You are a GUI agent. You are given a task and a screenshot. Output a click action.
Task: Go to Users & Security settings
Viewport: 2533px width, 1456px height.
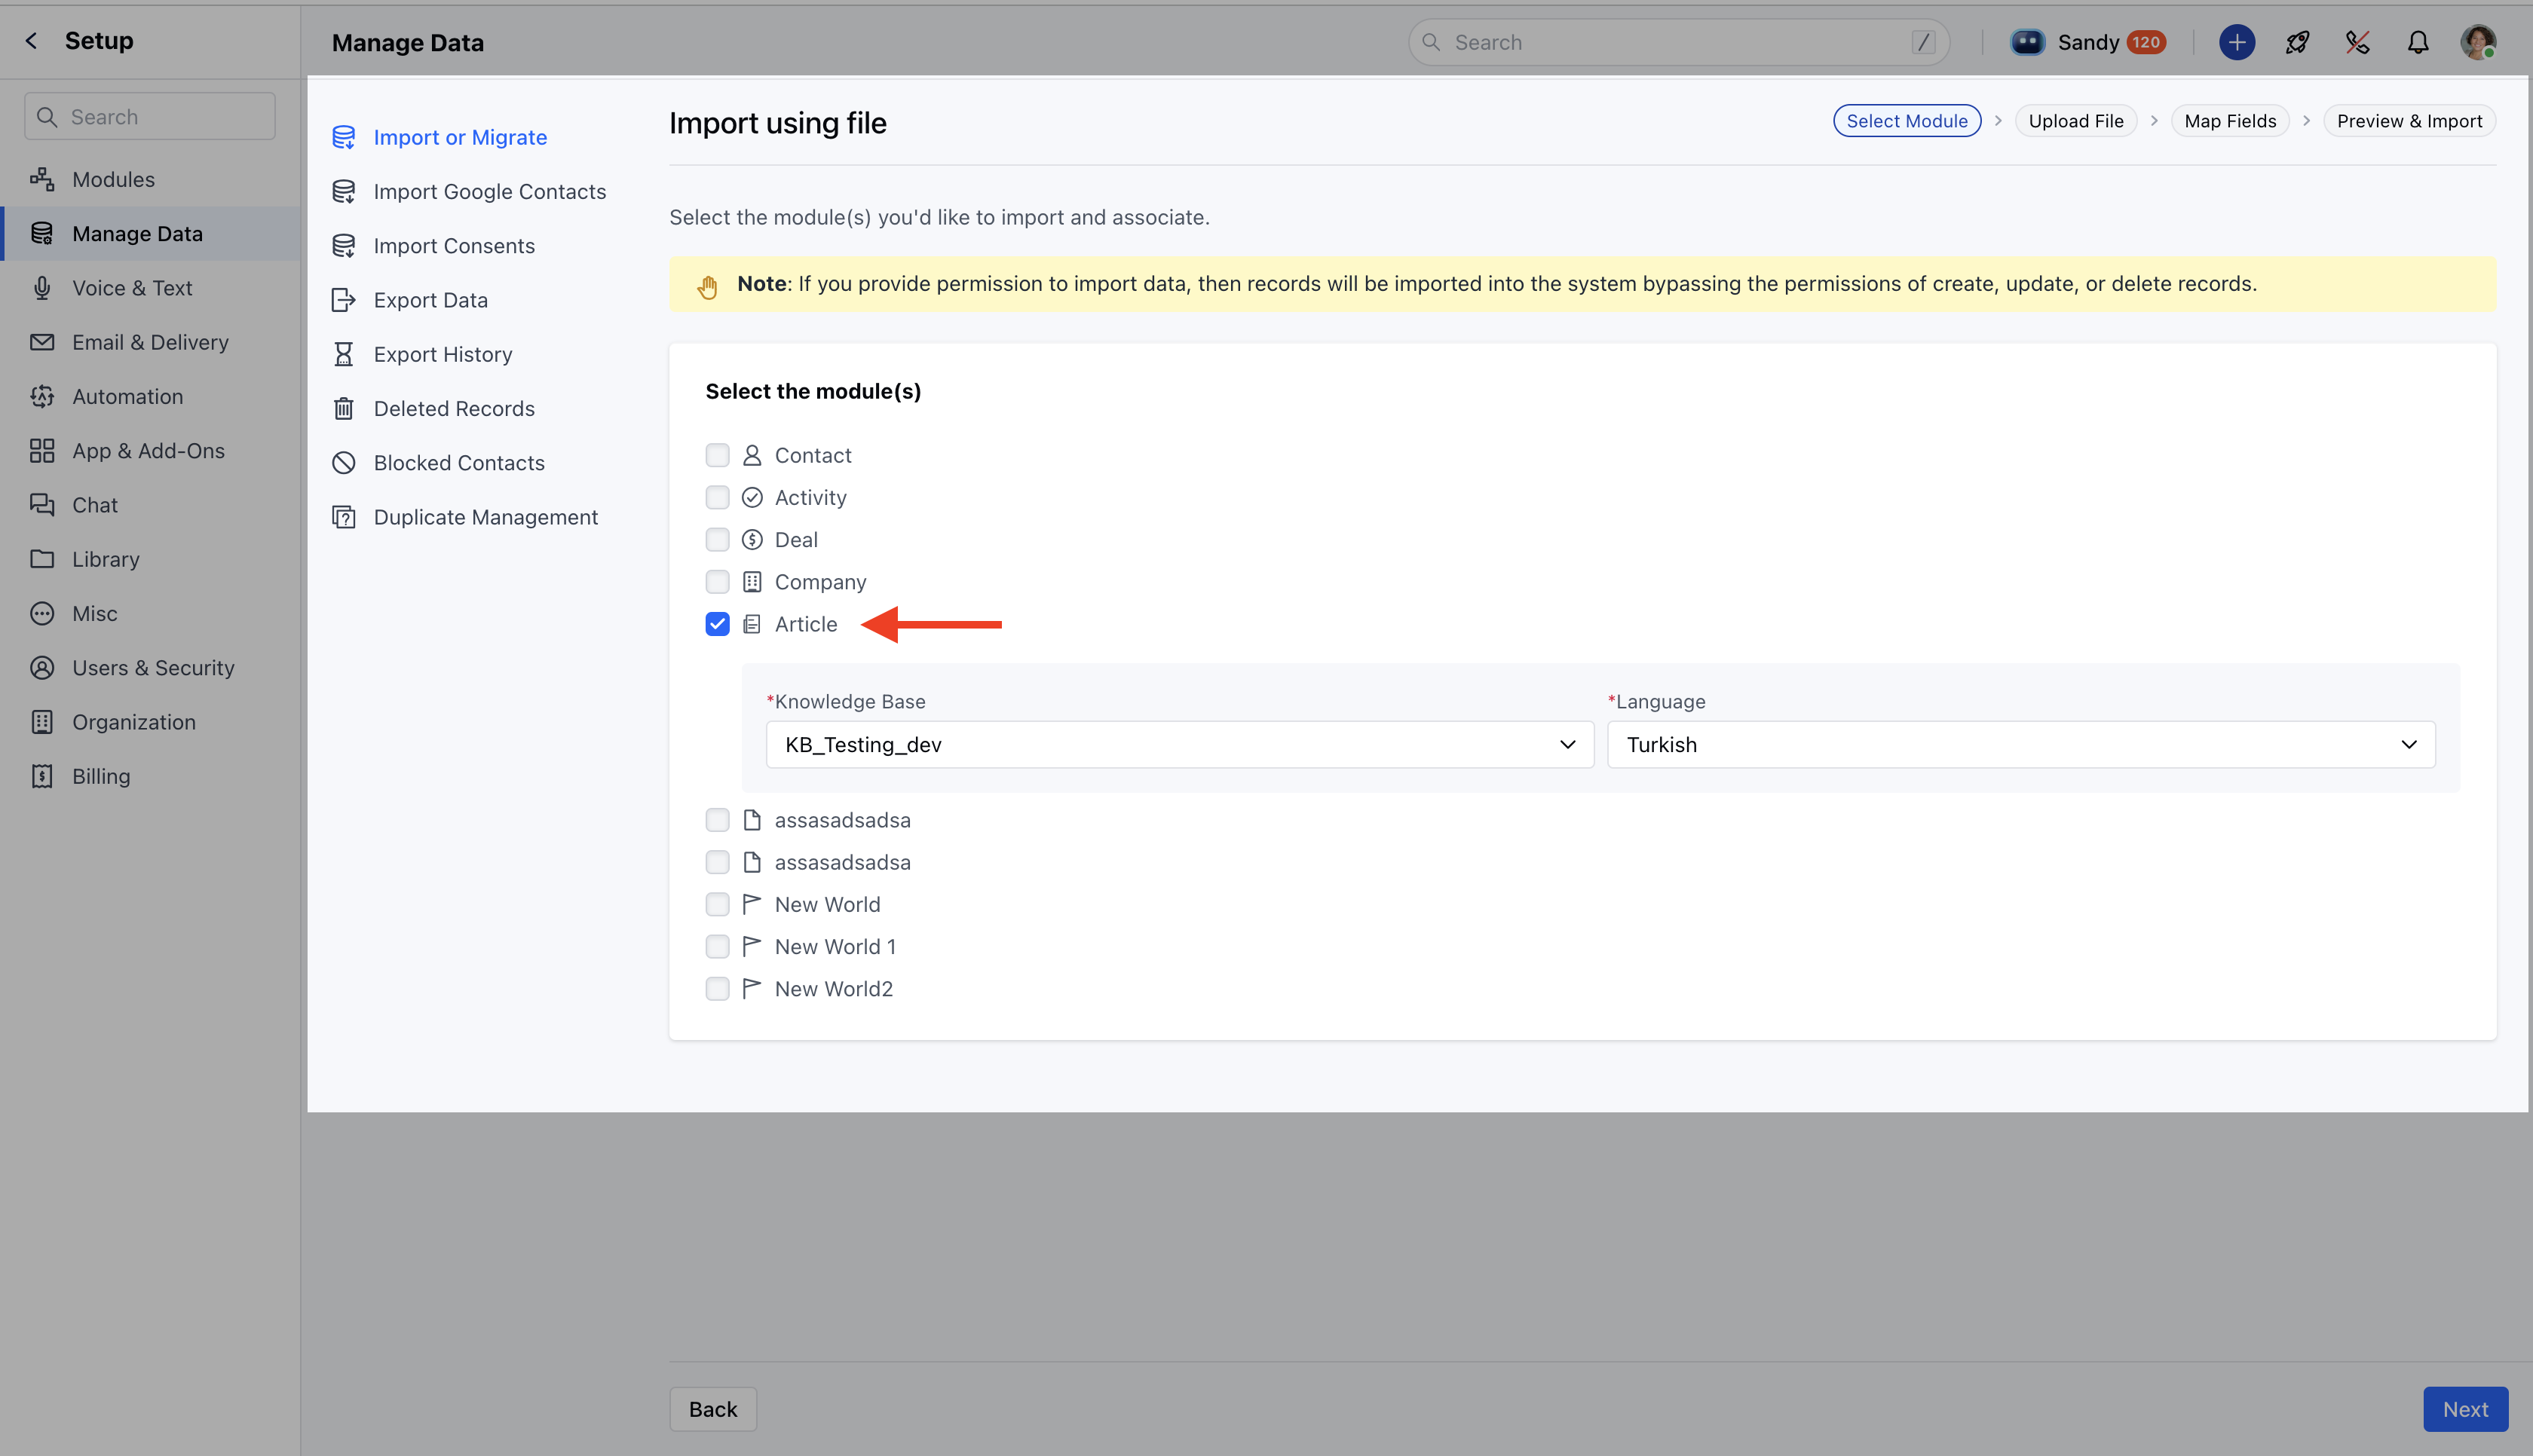pyautogui.click(x=153, y=668)
